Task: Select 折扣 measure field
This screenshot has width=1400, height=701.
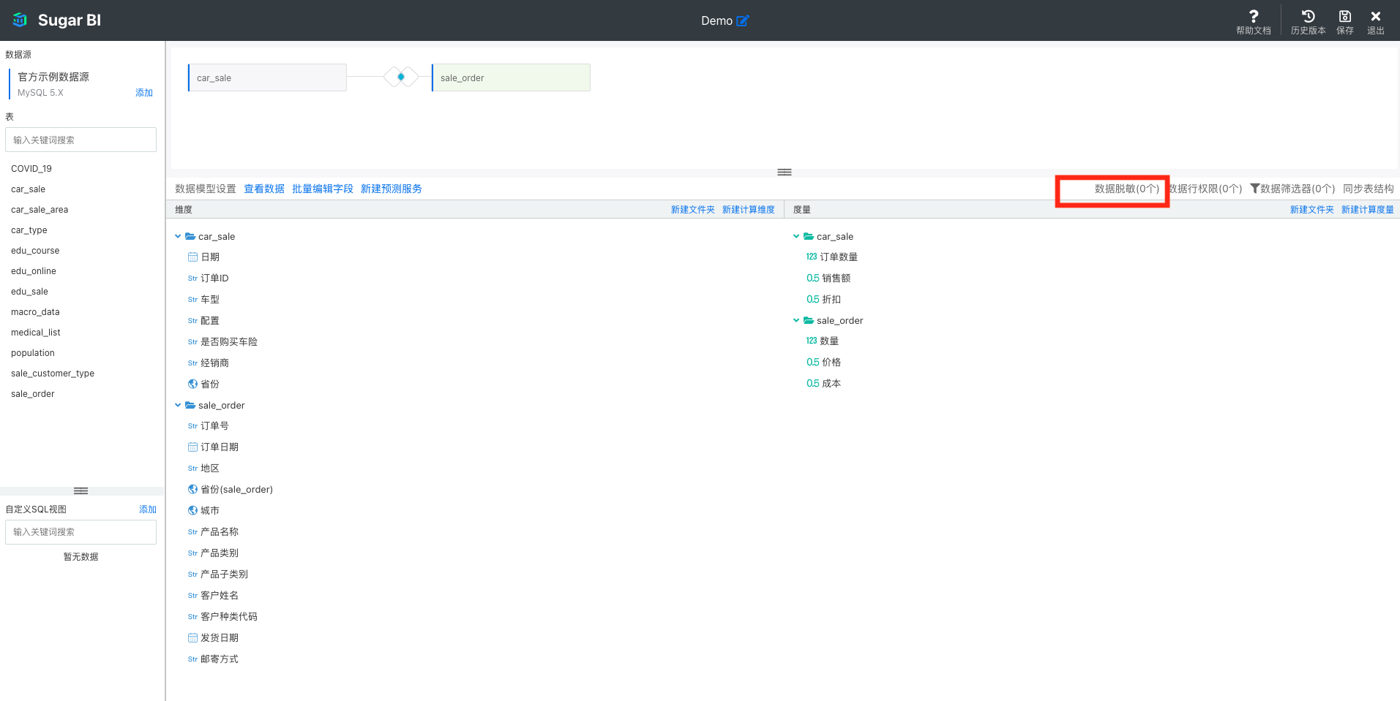Action: 831,300
